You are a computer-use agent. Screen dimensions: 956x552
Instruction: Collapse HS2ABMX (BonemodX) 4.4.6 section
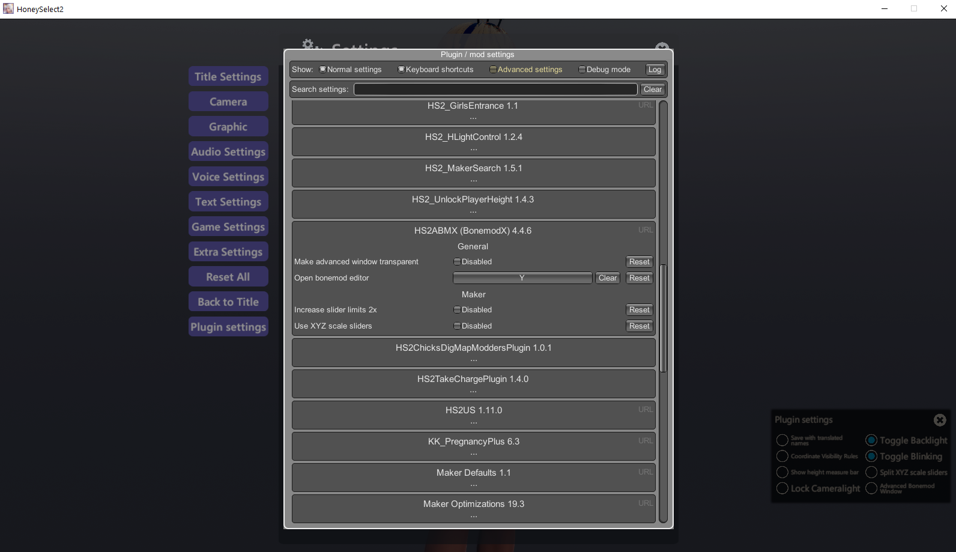tap(473, 231)
